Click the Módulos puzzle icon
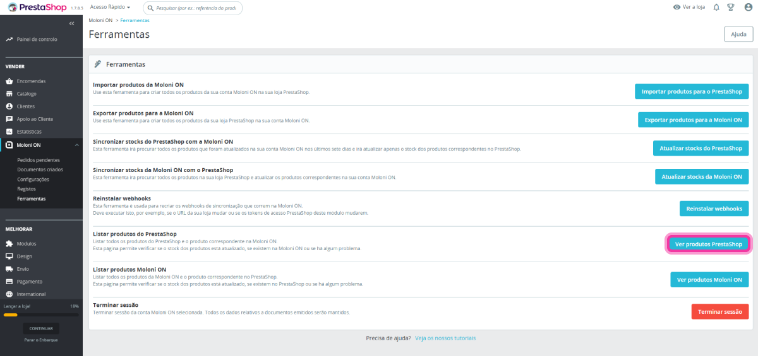Viewport: 758px width, 356px height. click(9, 244)
